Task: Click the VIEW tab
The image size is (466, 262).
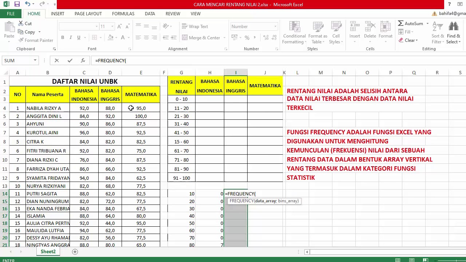Action: pos(196,14)
